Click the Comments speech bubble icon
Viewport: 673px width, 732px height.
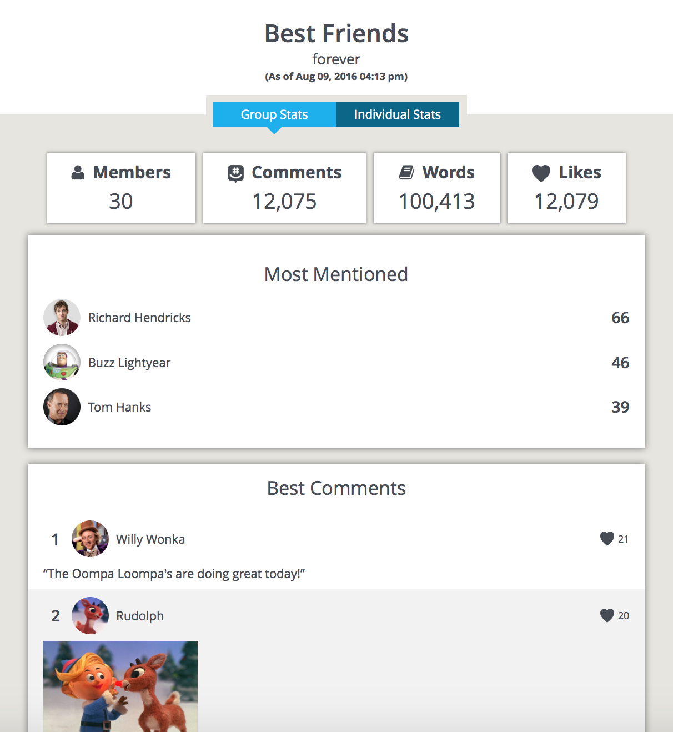click(x=236, y=173)
